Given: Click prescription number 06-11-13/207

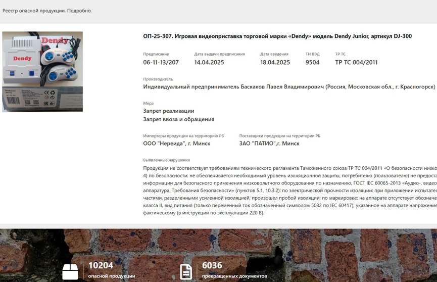Looking at the screenshot, I should point(161,63).
